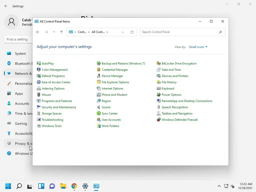
Task: Open the recent locations dropdown arrow
Action: 54,32
